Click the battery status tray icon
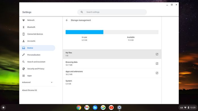This screenshot has width=198, height=111. coord(188,108)
